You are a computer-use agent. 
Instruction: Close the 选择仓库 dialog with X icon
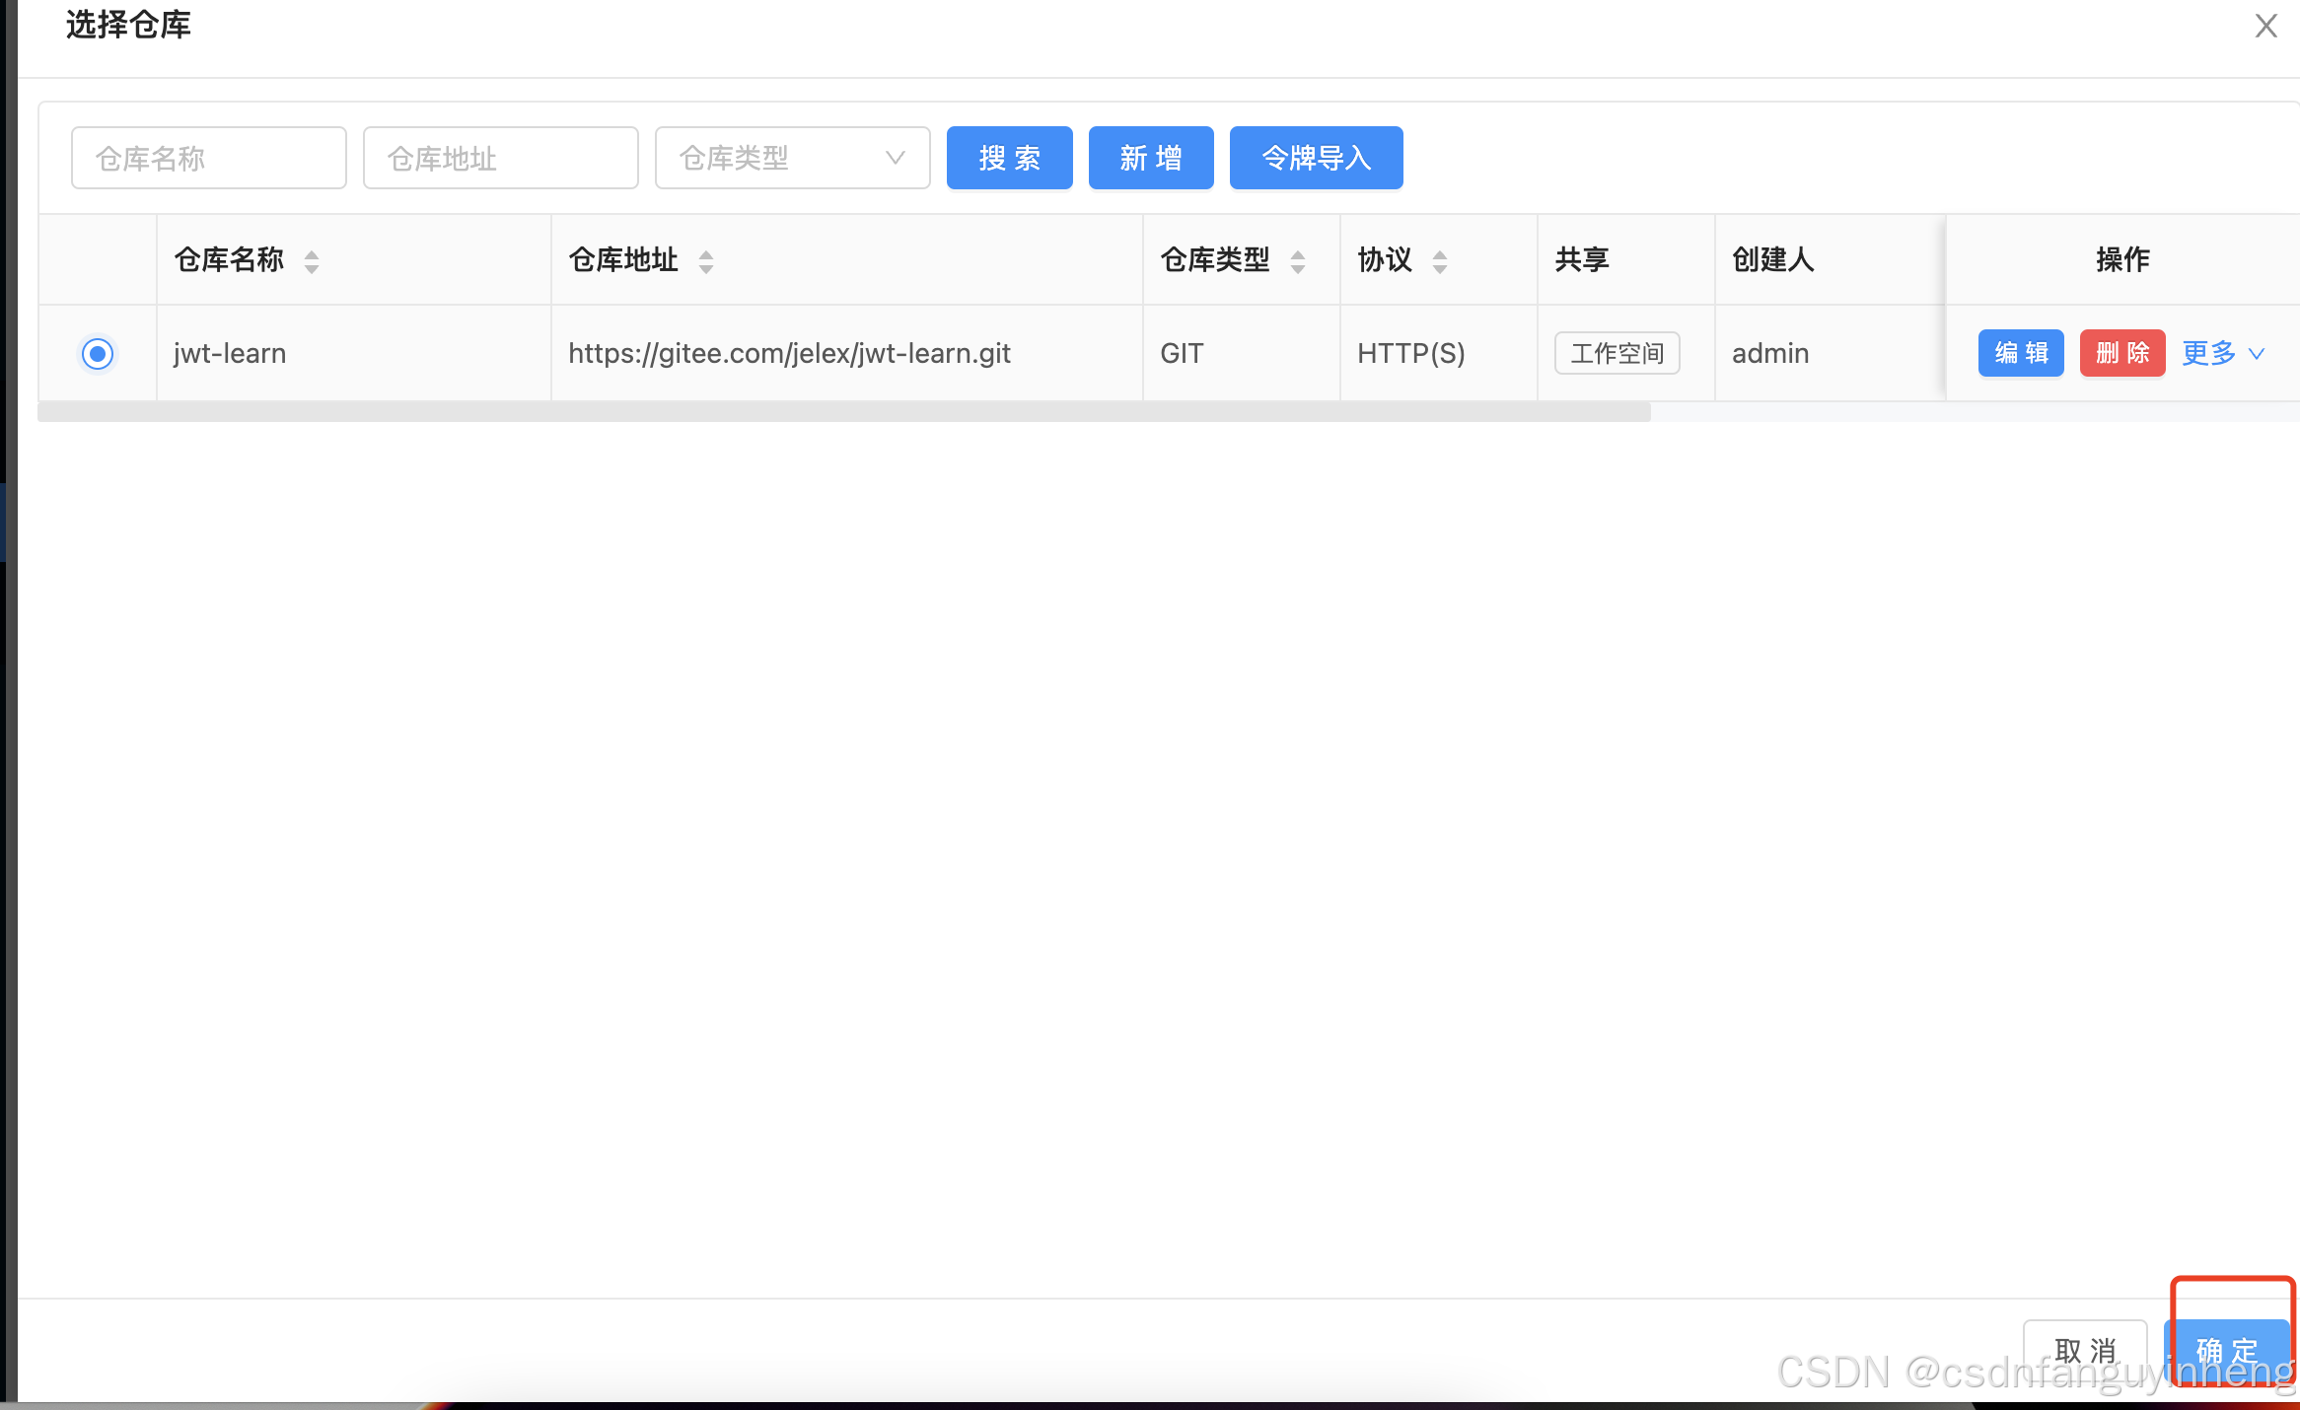pyautogui.click(x=2265, y=27)
